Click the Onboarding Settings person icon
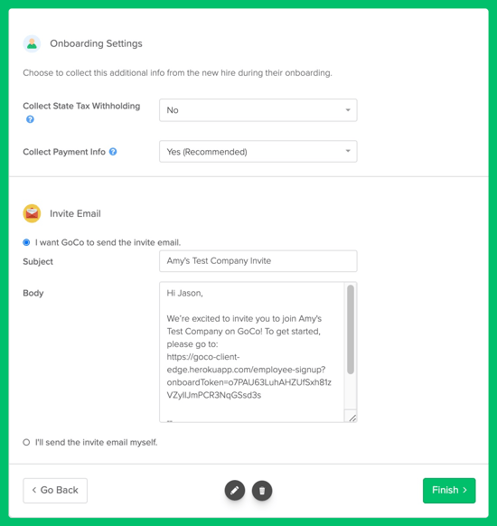This screenshot has width=497, height=526. 32,43
